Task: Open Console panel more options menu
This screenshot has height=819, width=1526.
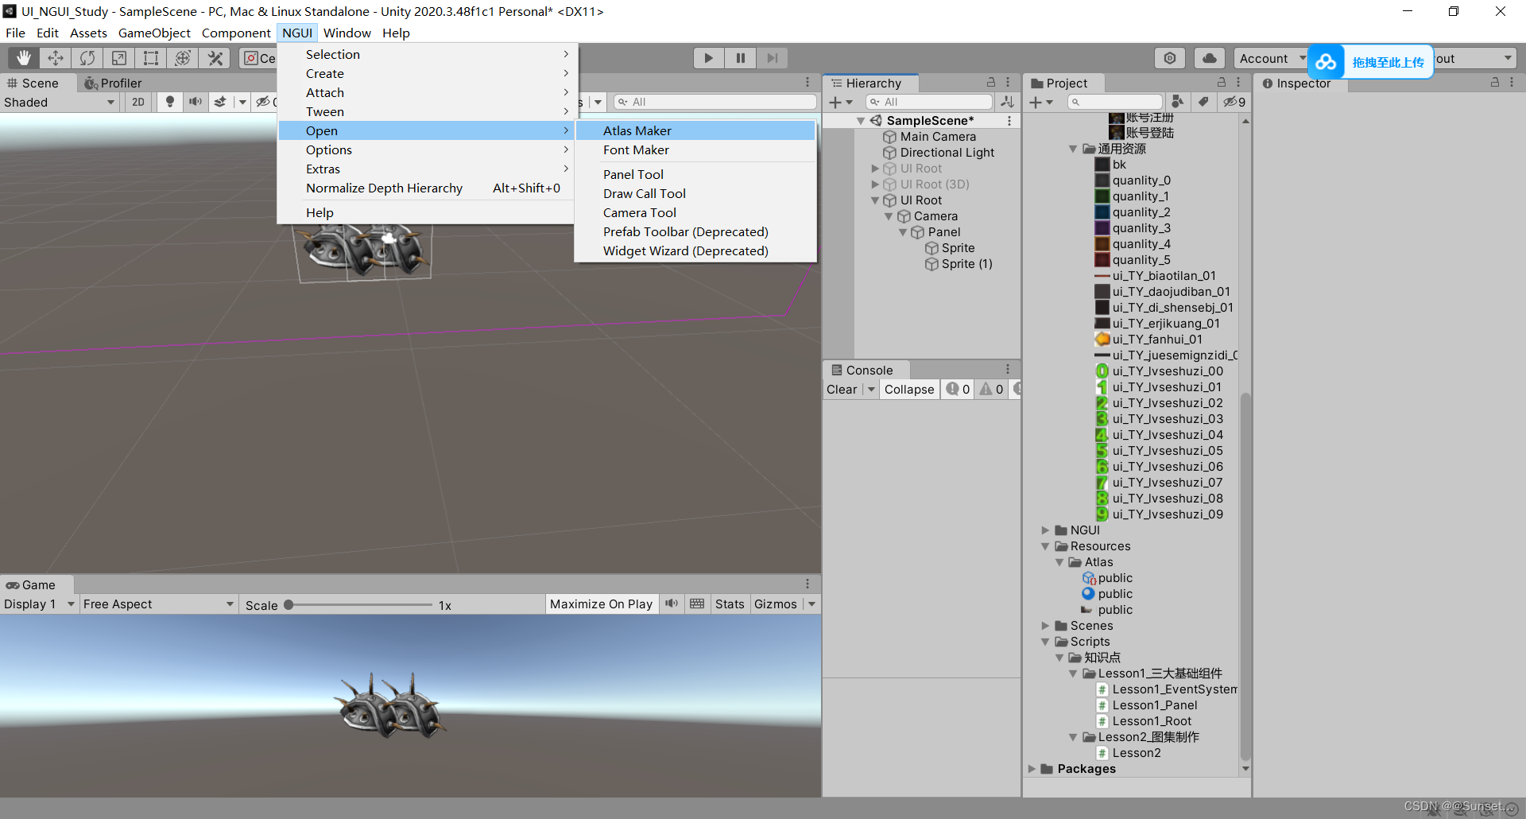Action: (x=1008, y=370)
